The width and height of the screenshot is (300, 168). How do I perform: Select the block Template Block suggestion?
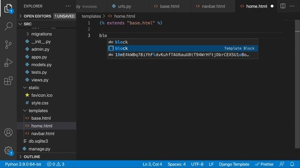[182, 49]
